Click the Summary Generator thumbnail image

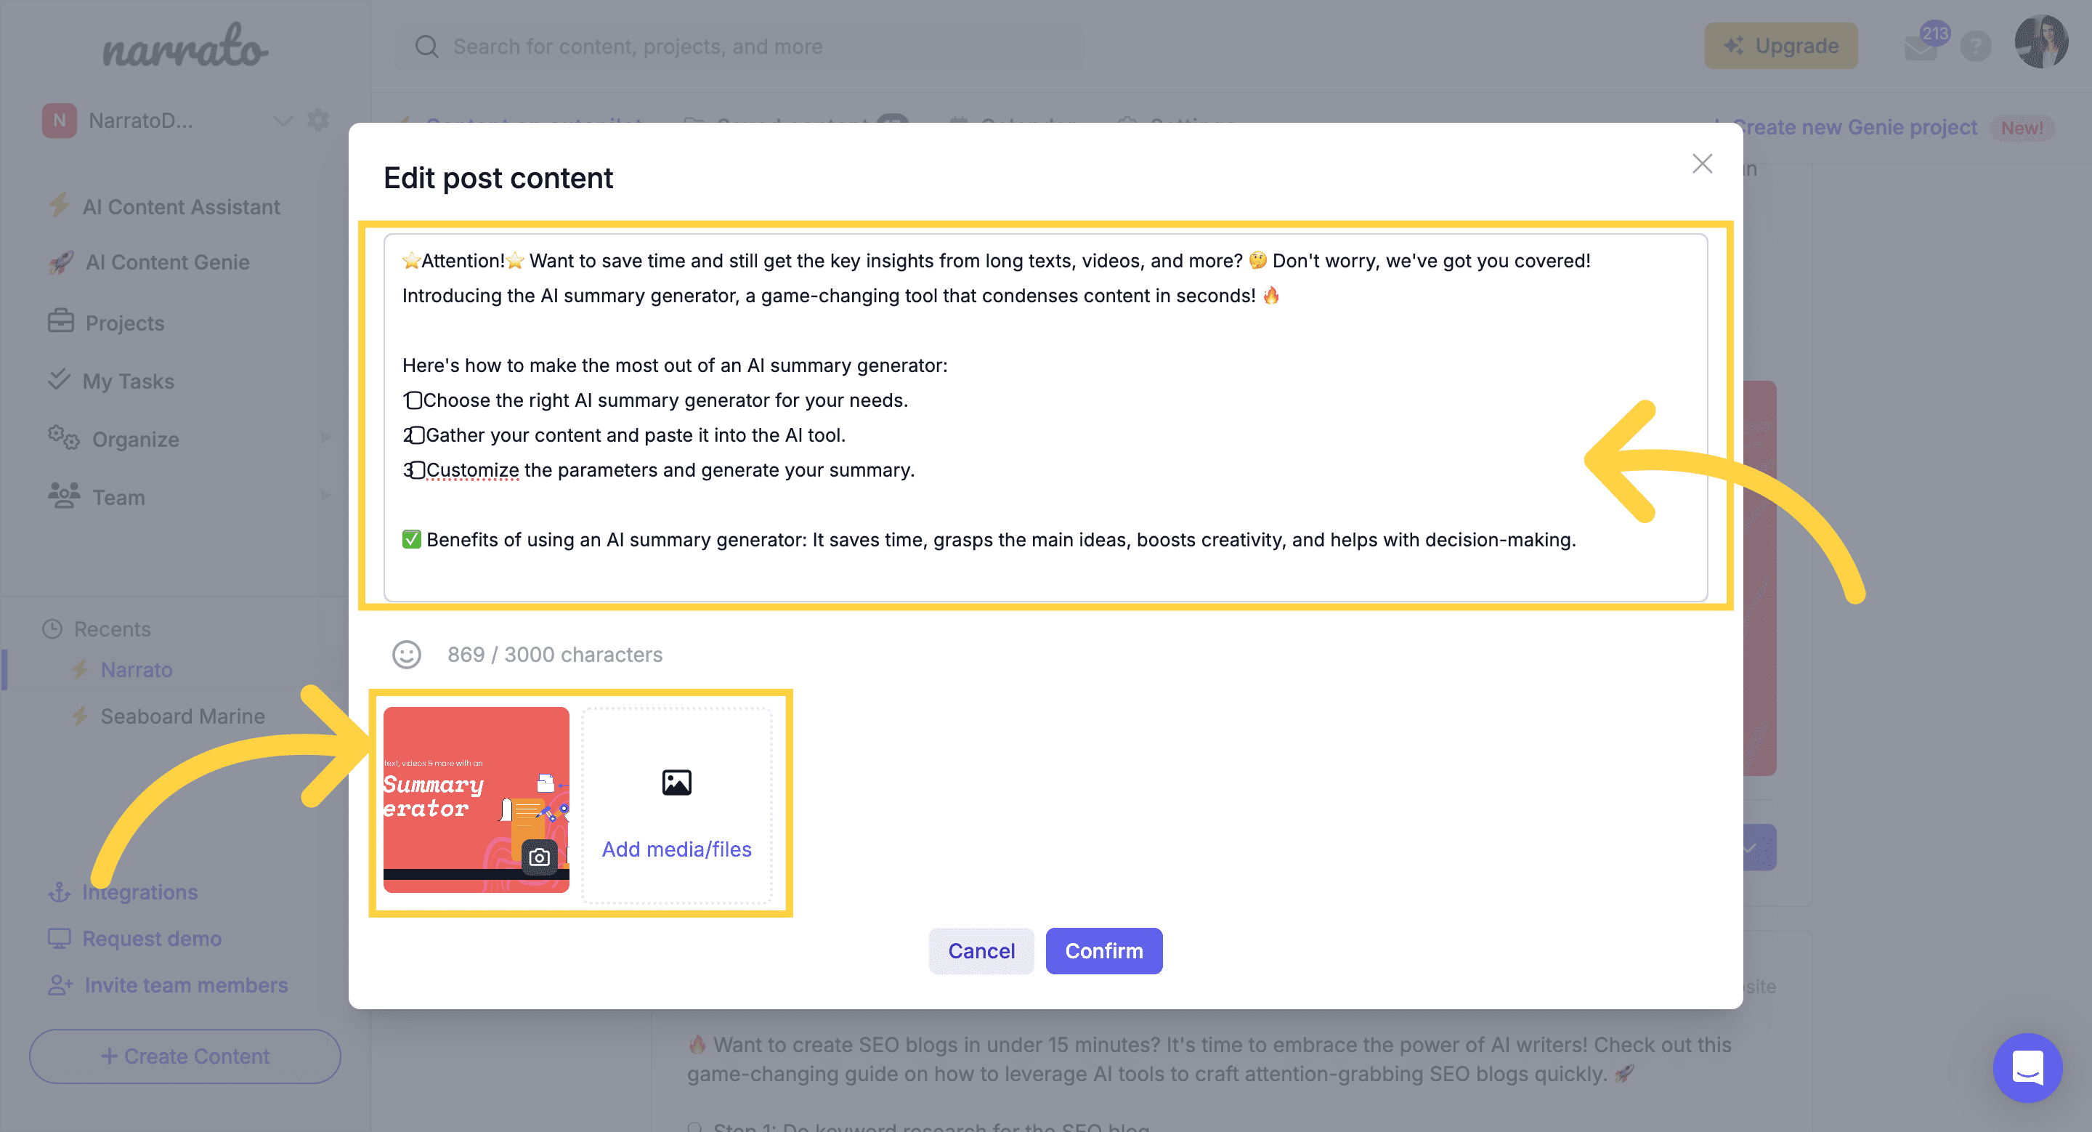477,799
